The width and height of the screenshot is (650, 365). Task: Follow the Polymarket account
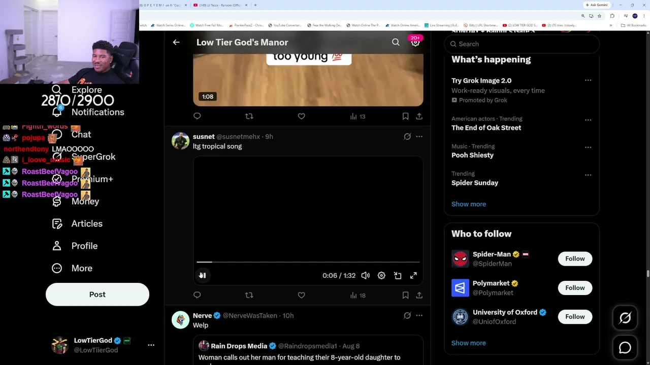[x=575, y=287]
